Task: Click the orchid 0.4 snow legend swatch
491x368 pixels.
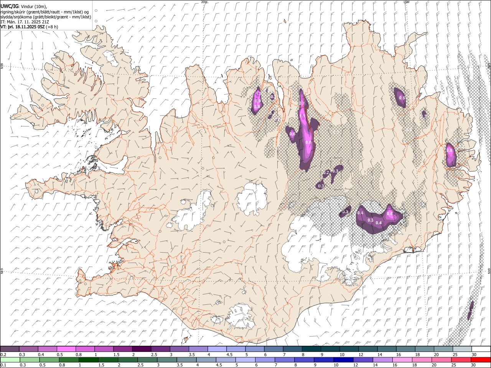Action: [x=48, y=349]
